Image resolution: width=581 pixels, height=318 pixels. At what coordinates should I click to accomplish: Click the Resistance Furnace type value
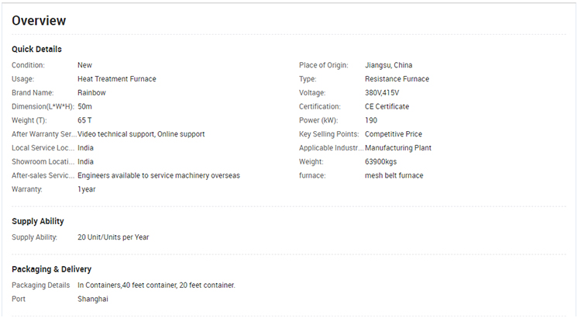point(397,79)
